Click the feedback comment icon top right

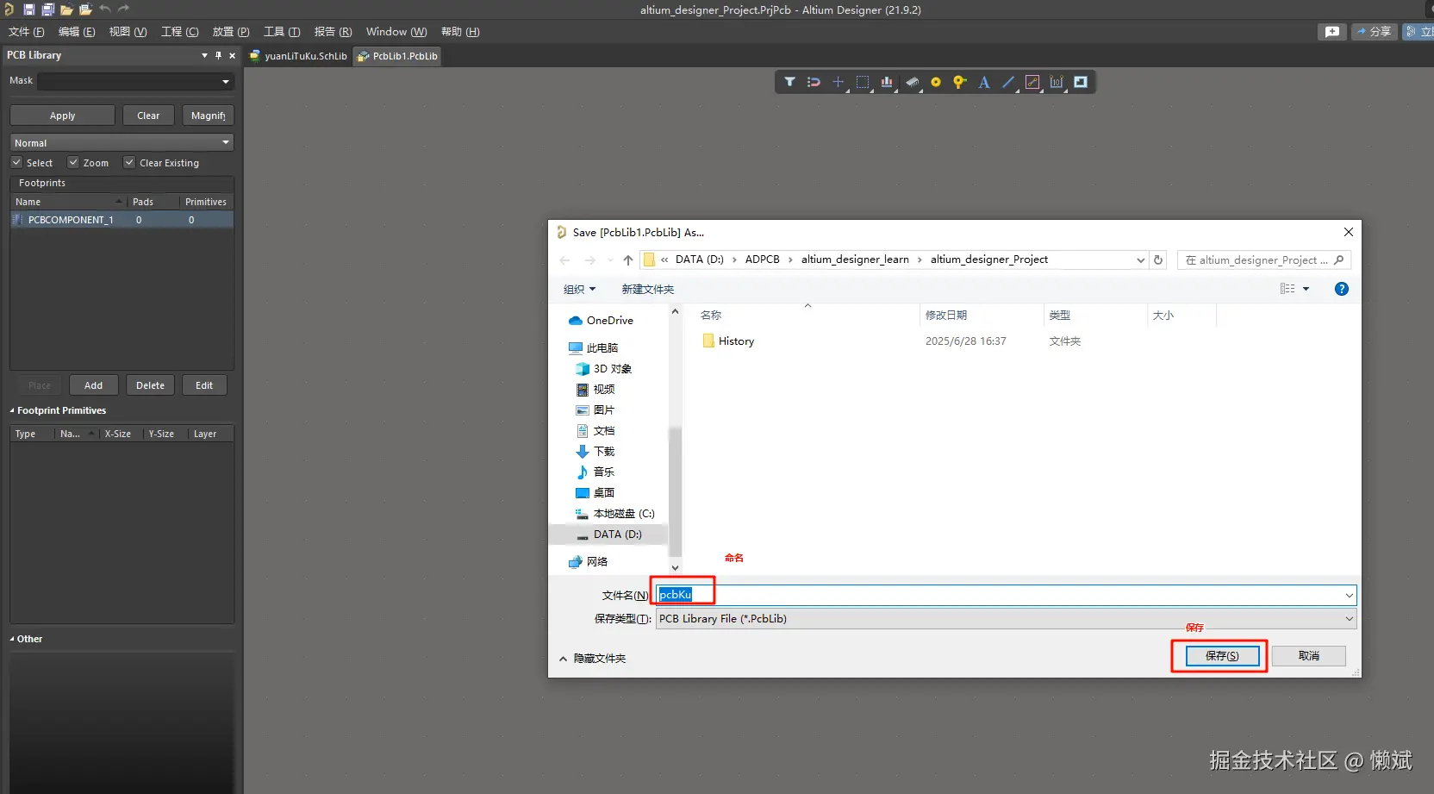[1332, 31]
